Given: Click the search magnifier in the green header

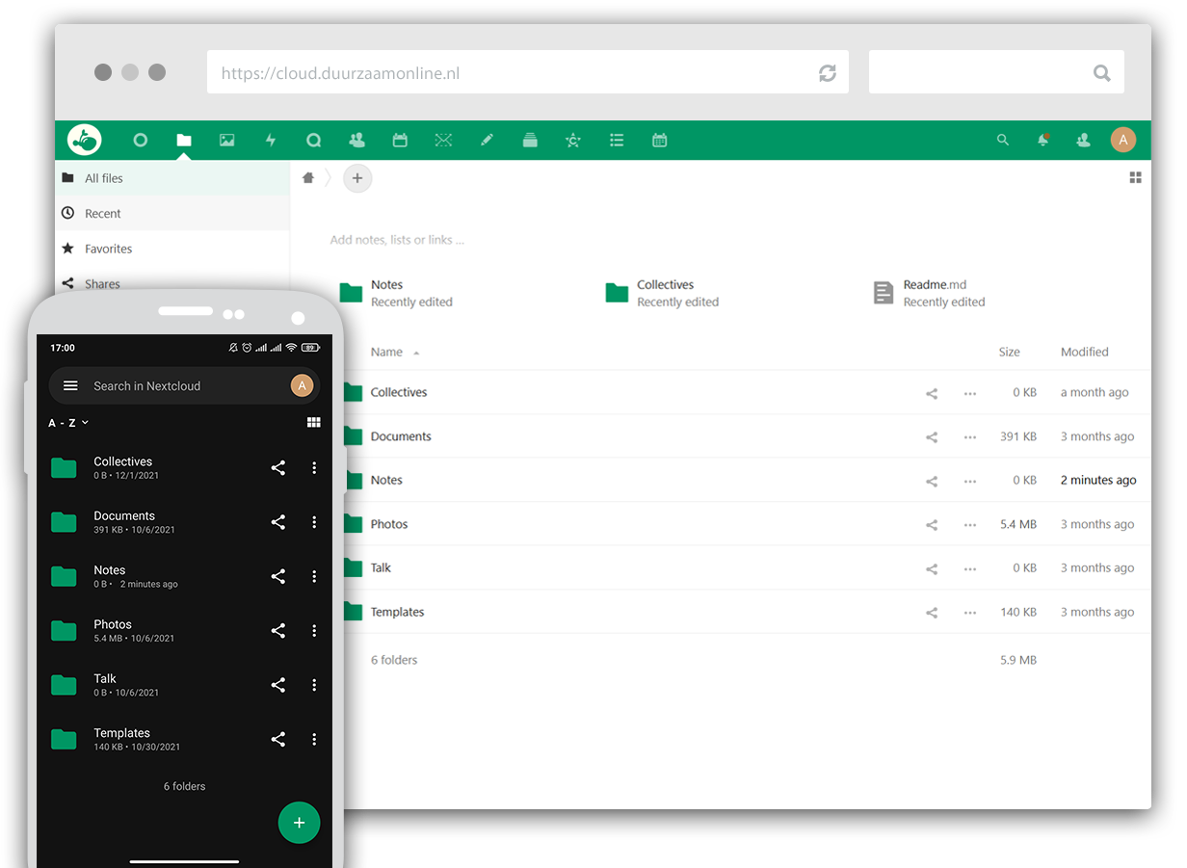Looking at the screenshot, I should click(x=1003, y=141).
